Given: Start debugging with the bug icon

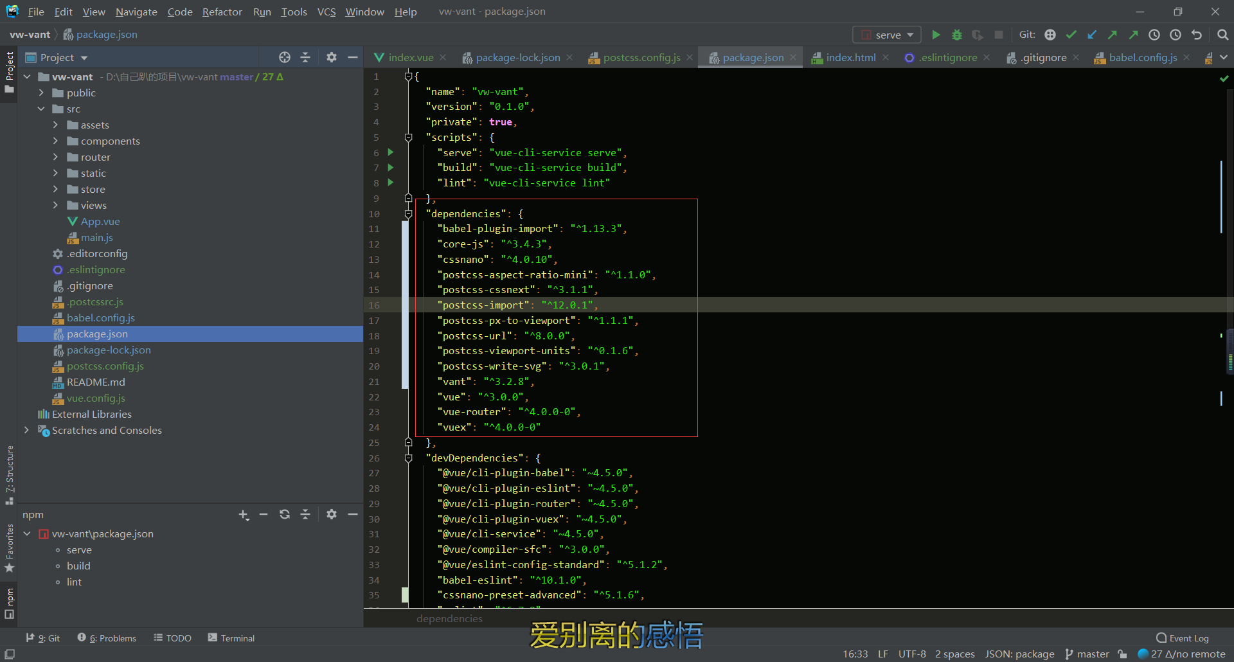Looking at the screenshot, I should (x=957, y=35).
